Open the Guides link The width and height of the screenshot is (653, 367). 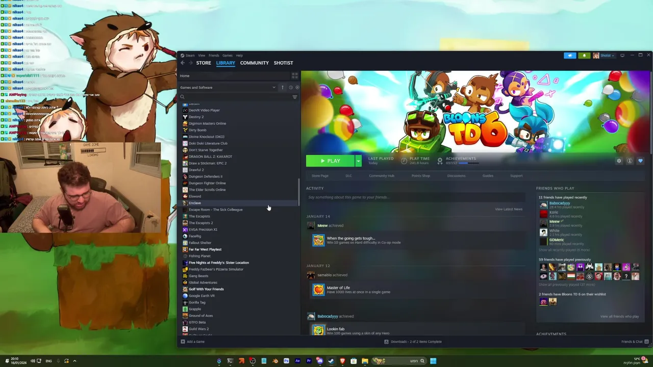point(488,176)
